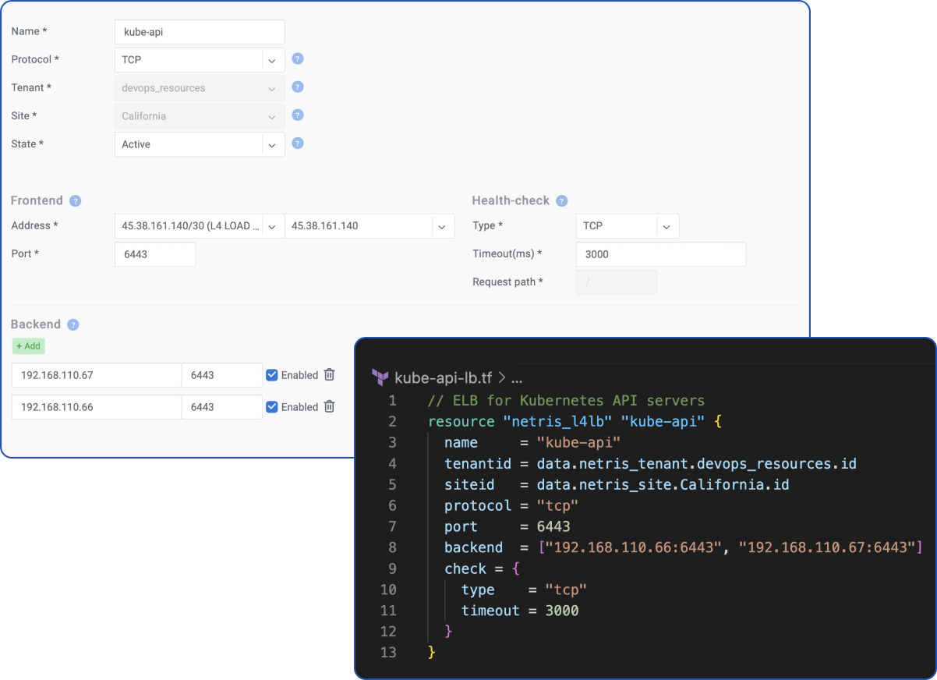The image size is (937, 680).
Task: Click the comment "// ELB for Kubernetes API servers"
Action: 567,401
